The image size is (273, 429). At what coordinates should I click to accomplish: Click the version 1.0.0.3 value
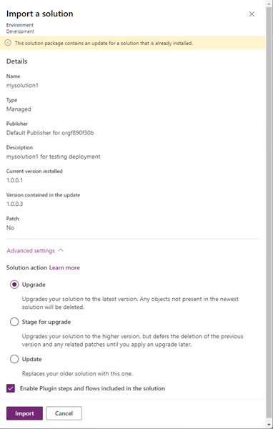pos(15,204)
